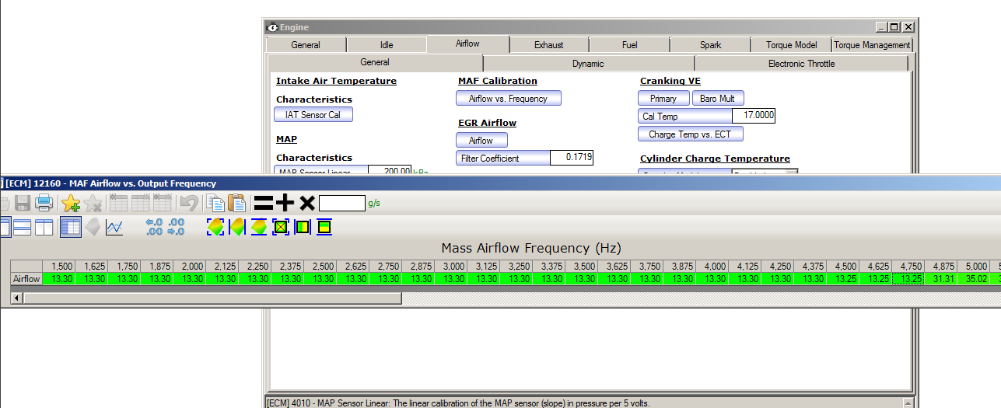Screen dimensions: 1001x408
Task: Open the Spark tab
Action: 711,45
